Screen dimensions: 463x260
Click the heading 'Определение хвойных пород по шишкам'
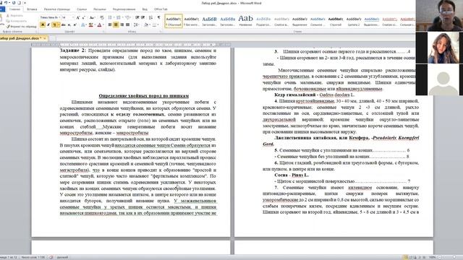point(144,96)
